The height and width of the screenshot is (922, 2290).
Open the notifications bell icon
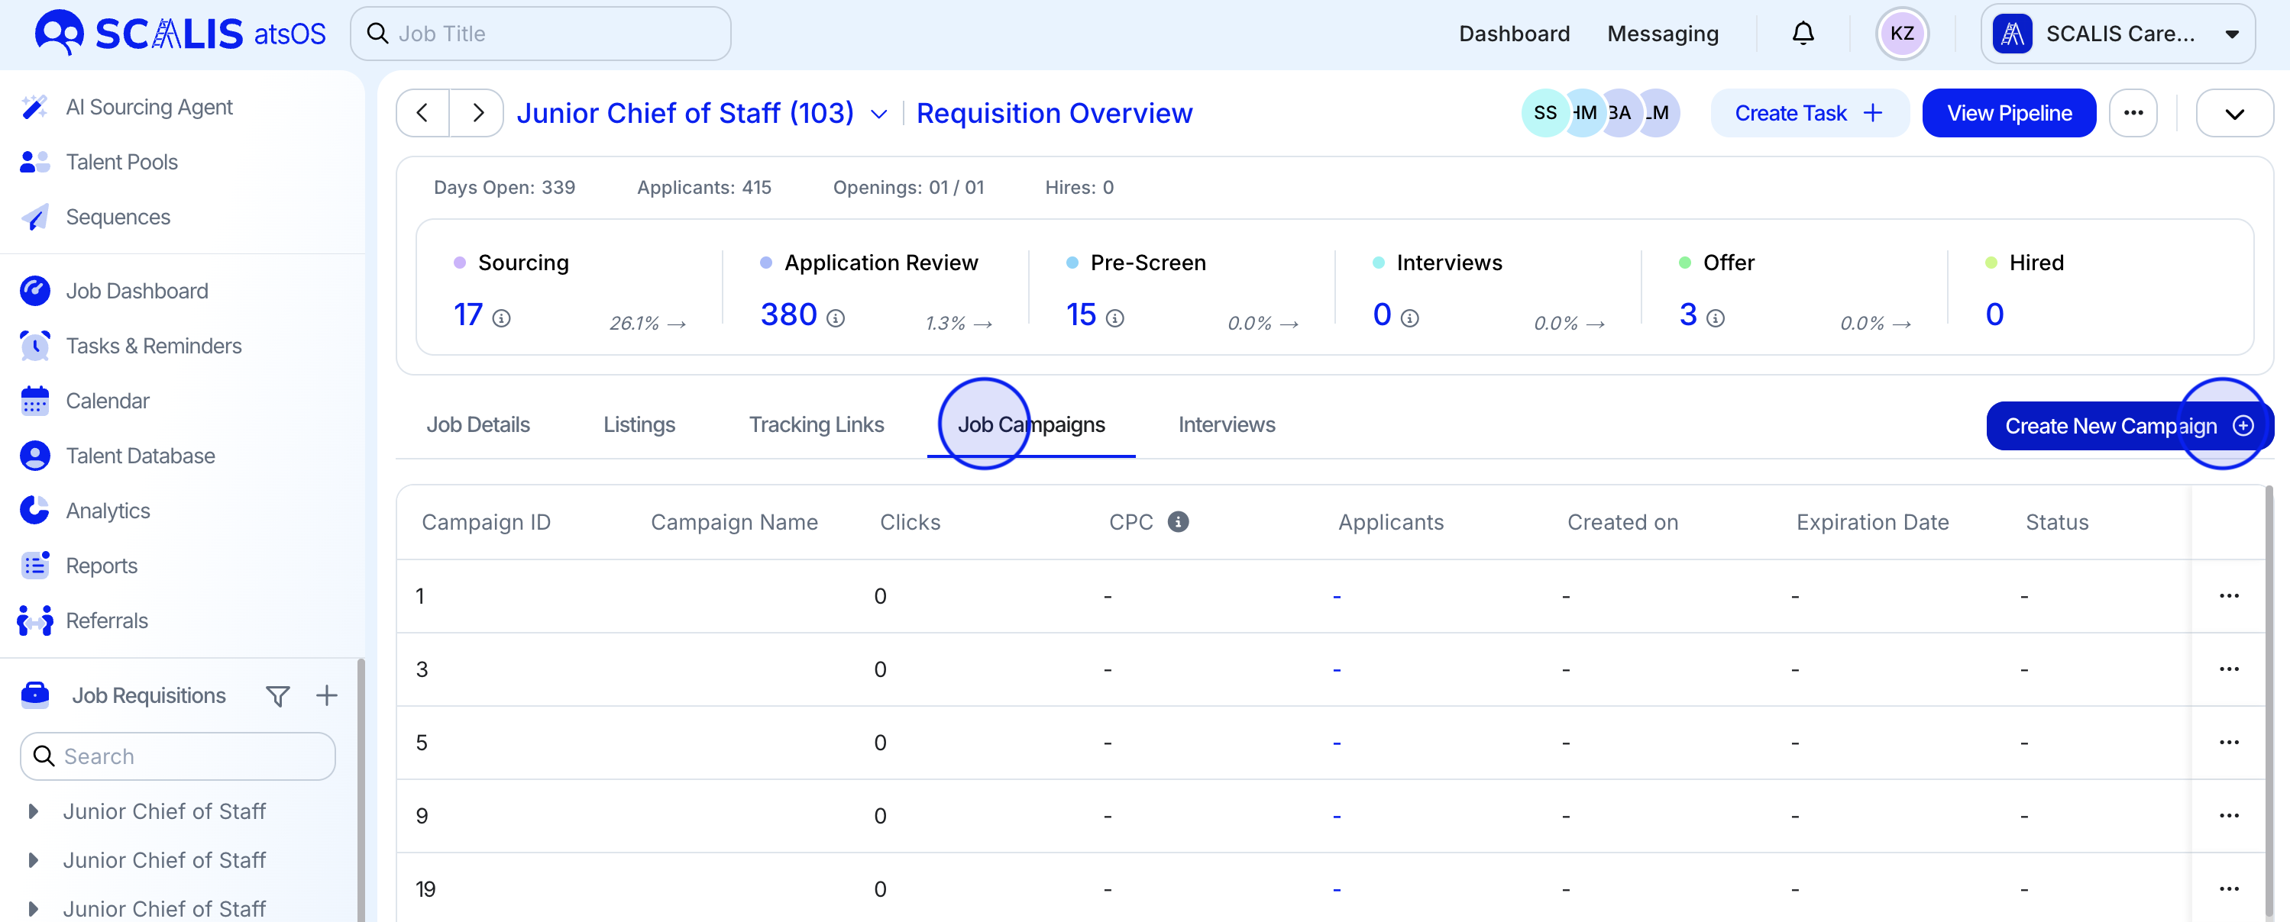coord(1802,34)
